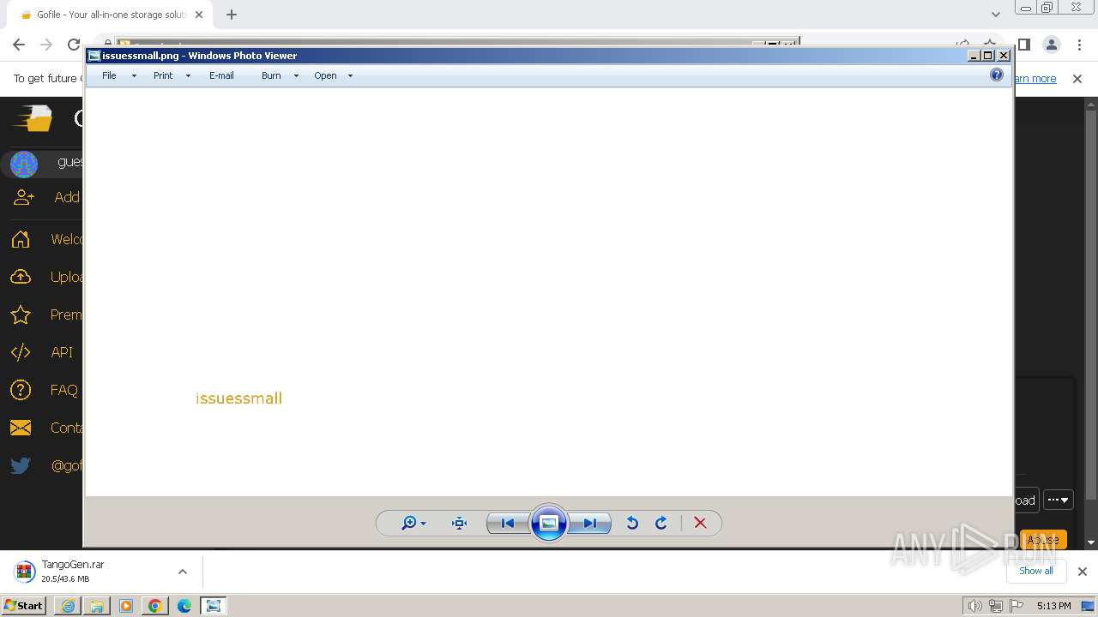Open the Chrome profile avatar
1098x617 pixels.
pos(1051,45)
